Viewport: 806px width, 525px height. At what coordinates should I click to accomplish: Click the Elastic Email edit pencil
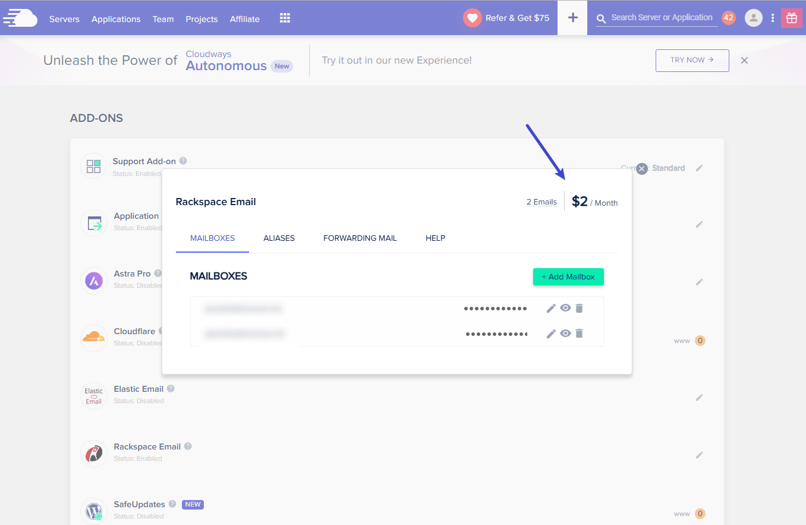coord(699,397)
